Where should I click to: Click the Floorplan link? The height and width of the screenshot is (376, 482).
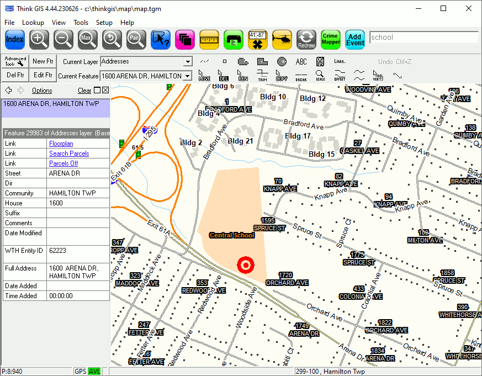point(61,144)
